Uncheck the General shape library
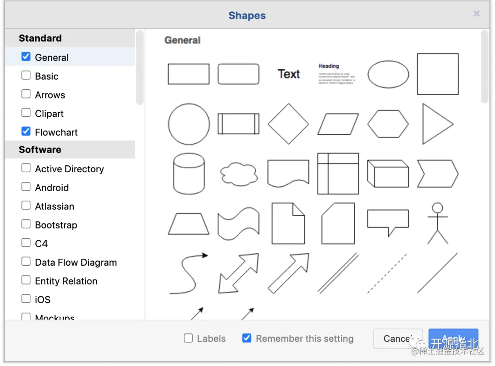 click(26, 57)
